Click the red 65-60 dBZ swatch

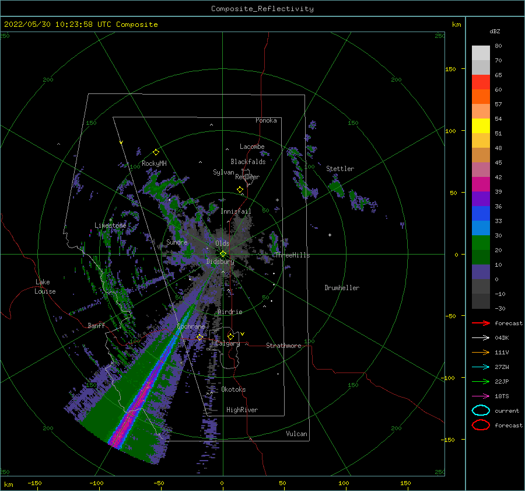tap(481, 82)
